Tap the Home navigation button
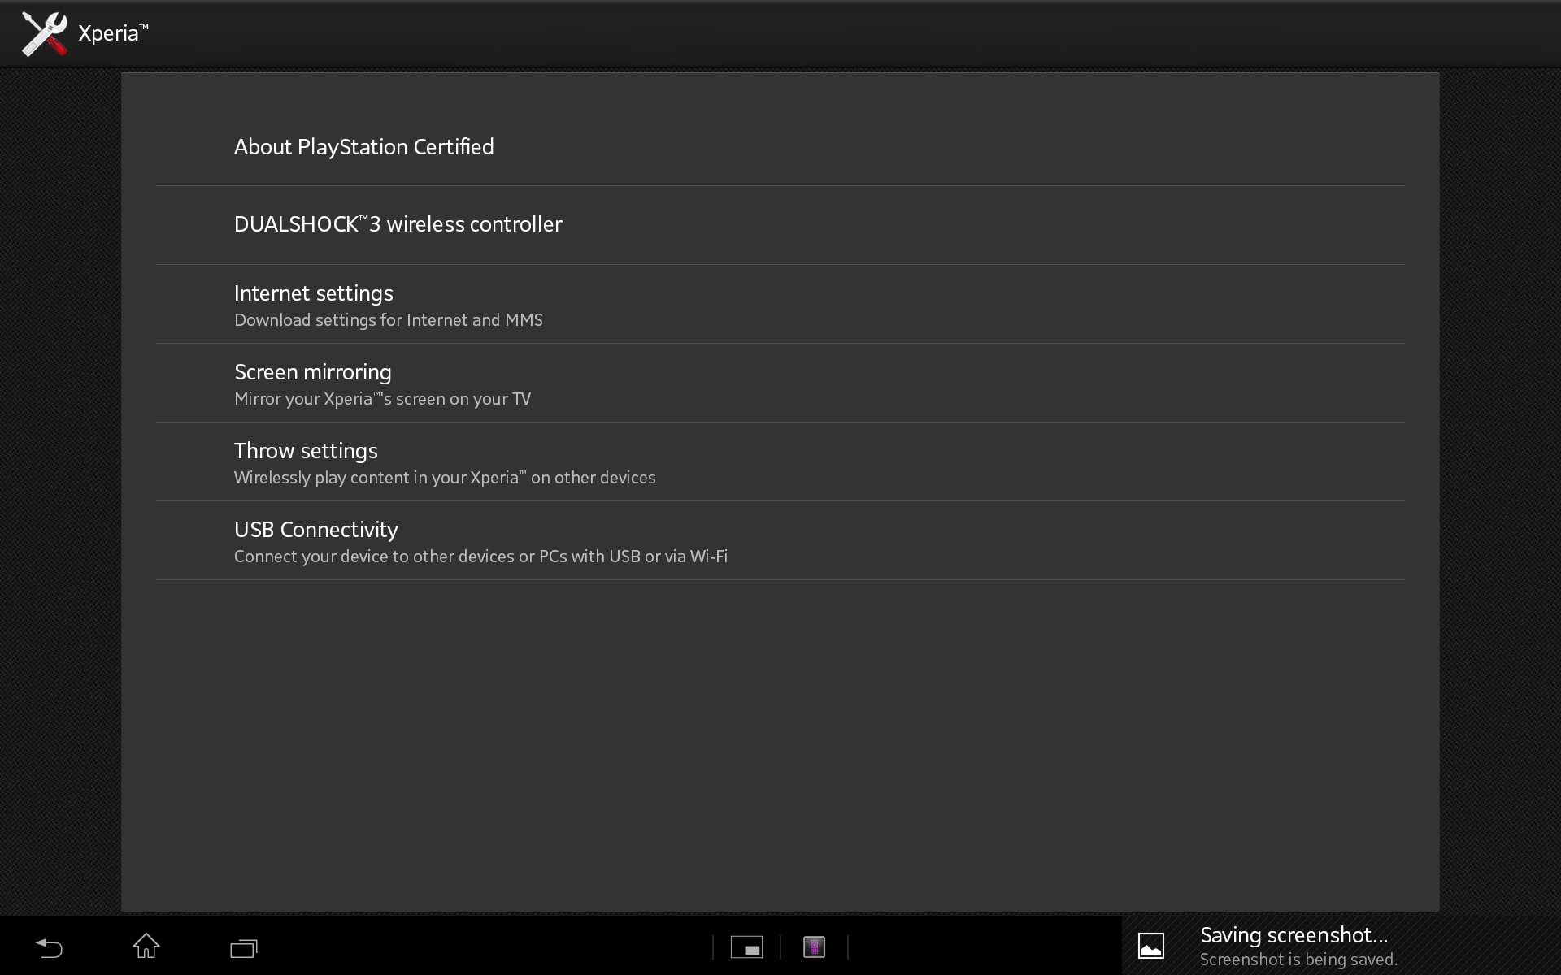The height and width of the screenshot is (975, 1561). (146, 947)
